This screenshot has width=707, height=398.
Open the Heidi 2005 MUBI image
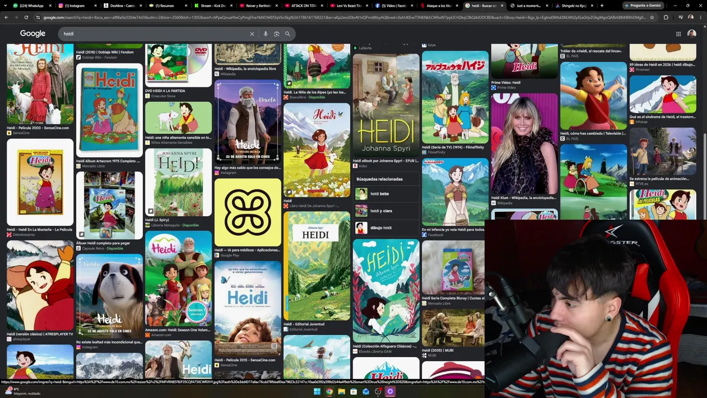tap(453, 328)
